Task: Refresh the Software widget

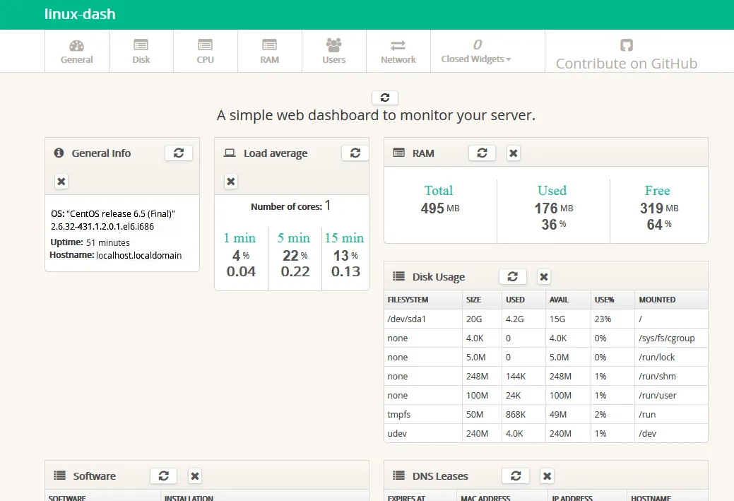Action: pyautogui.click(x=163, y=476)
